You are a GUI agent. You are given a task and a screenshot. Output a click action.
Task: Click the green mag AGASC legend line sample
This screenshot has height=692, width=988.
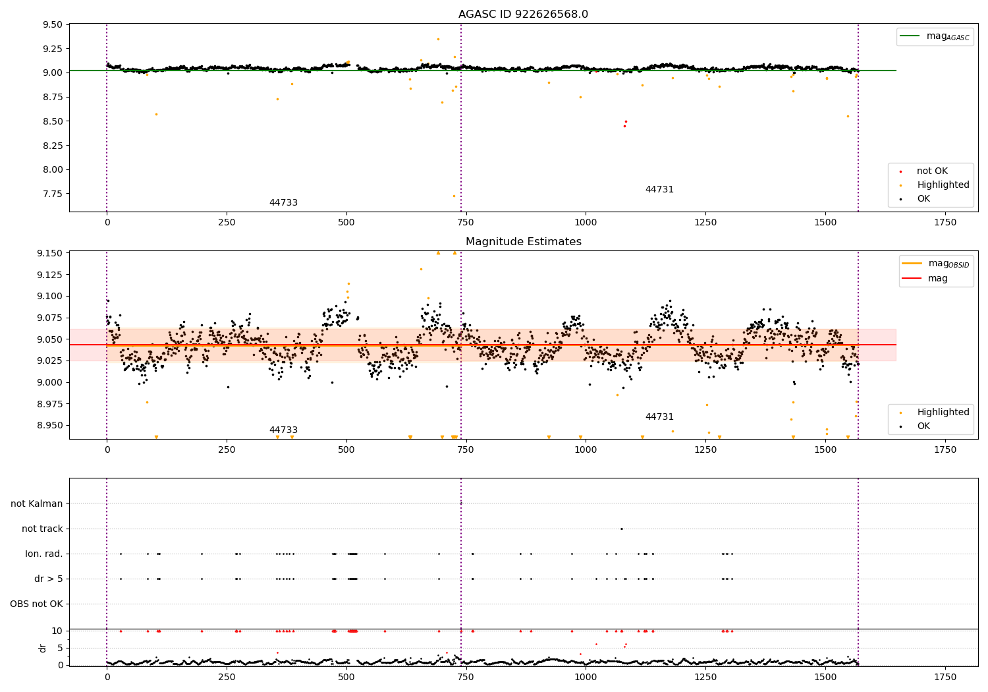(910, 36)
